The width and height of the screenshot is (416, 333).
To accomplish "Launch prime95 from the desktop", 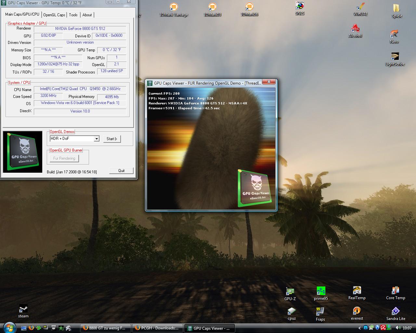I will [321, 293].
